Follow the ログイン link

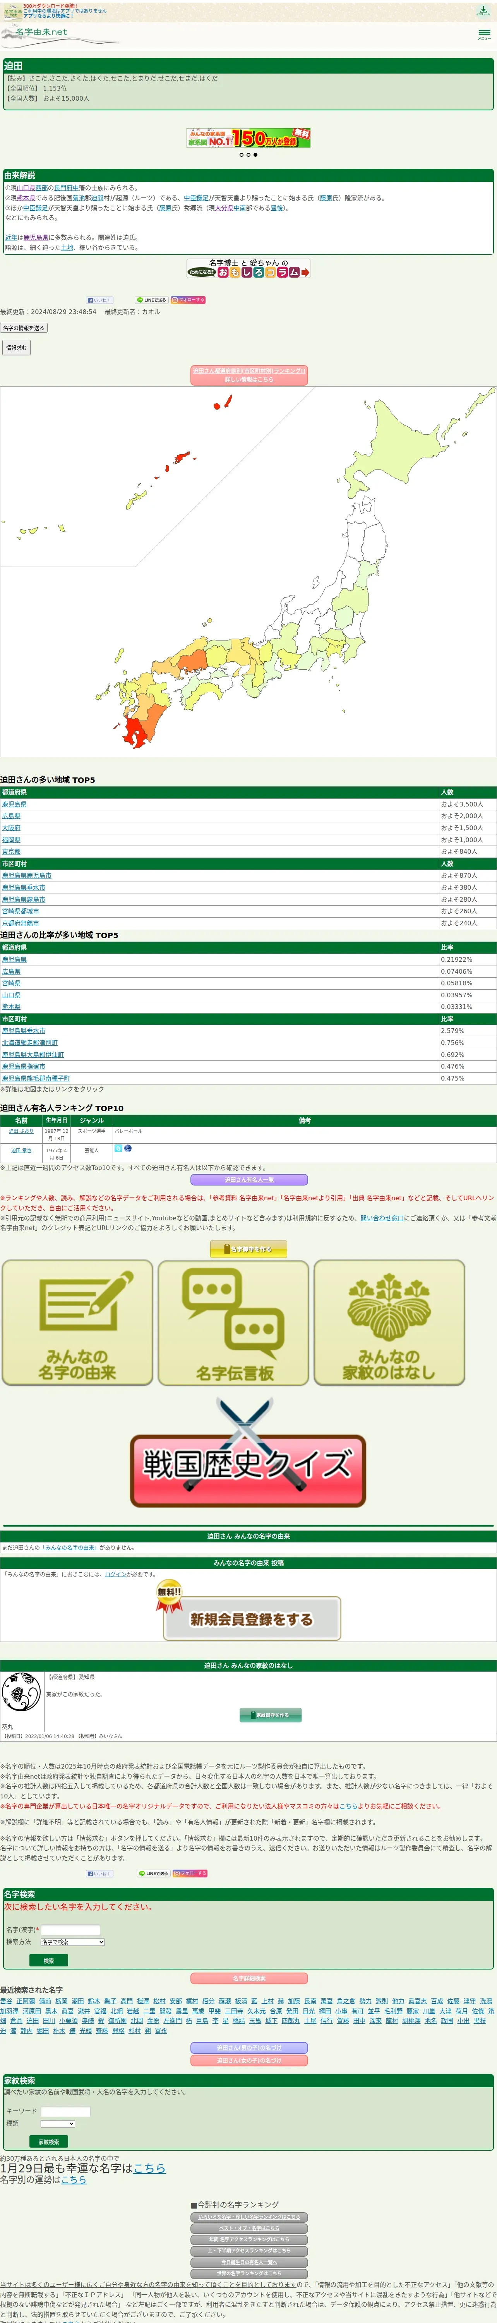(x=115, y=1575)
